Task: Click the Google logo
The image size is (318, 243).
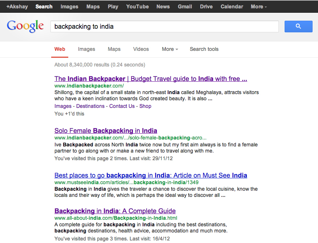Action: (x=25, y=27)
